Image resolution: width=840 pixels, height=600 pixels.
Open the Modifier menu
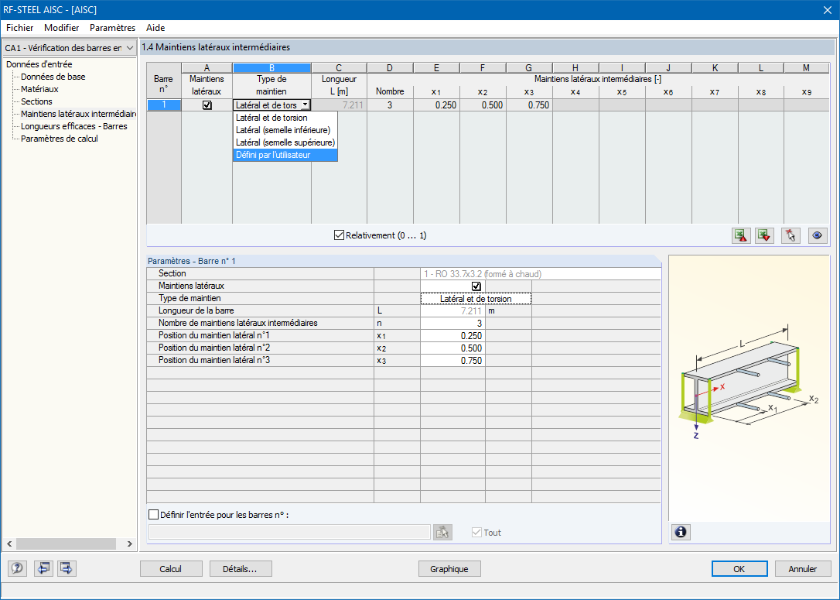click(62, 28)
